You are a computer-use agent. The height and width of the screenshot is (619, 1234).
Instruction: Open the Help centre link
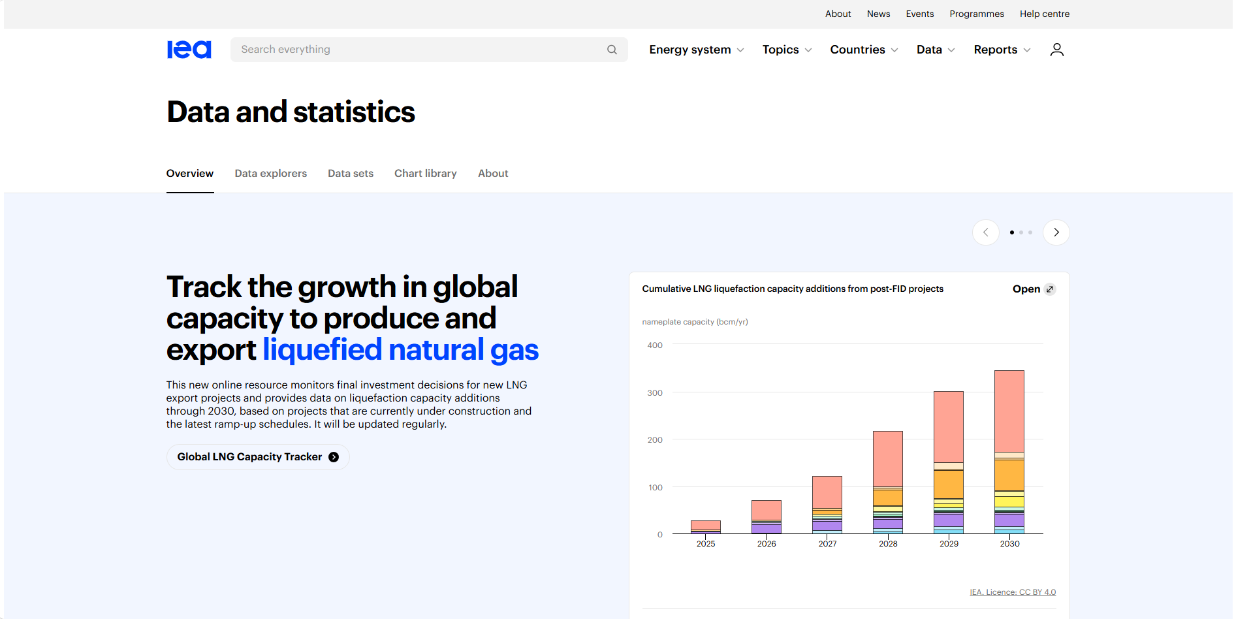[x=1045, y=14]
